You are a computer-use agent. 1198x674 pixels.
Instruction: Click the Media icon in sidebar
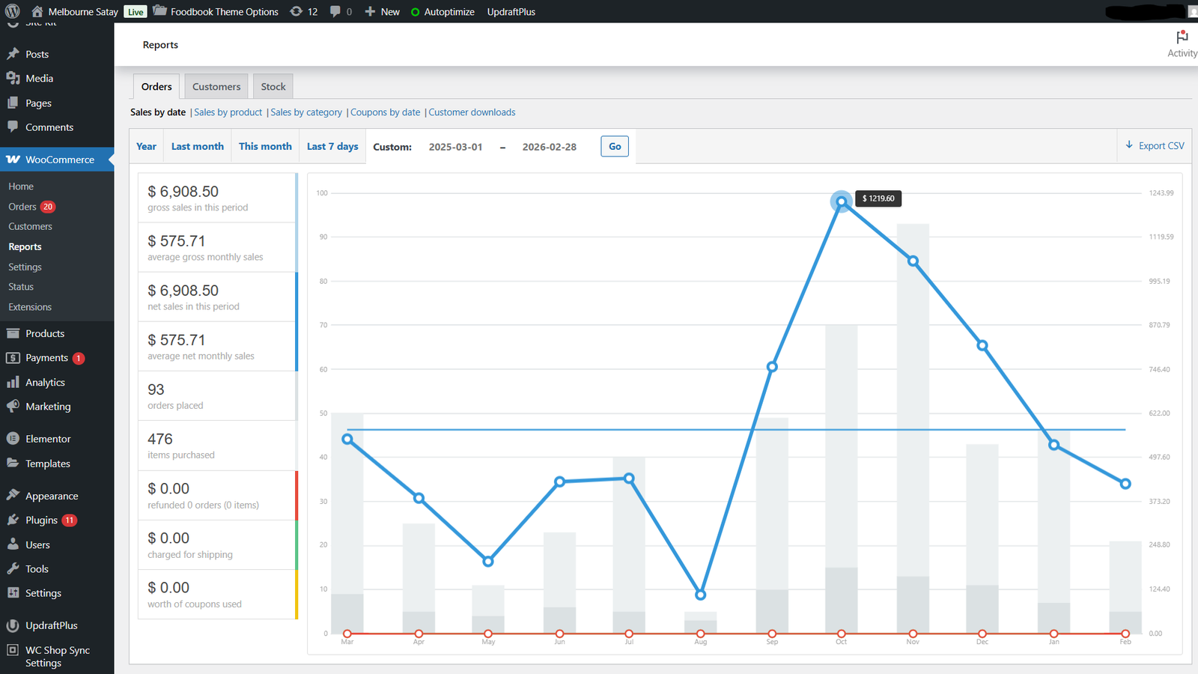point(13,78)
